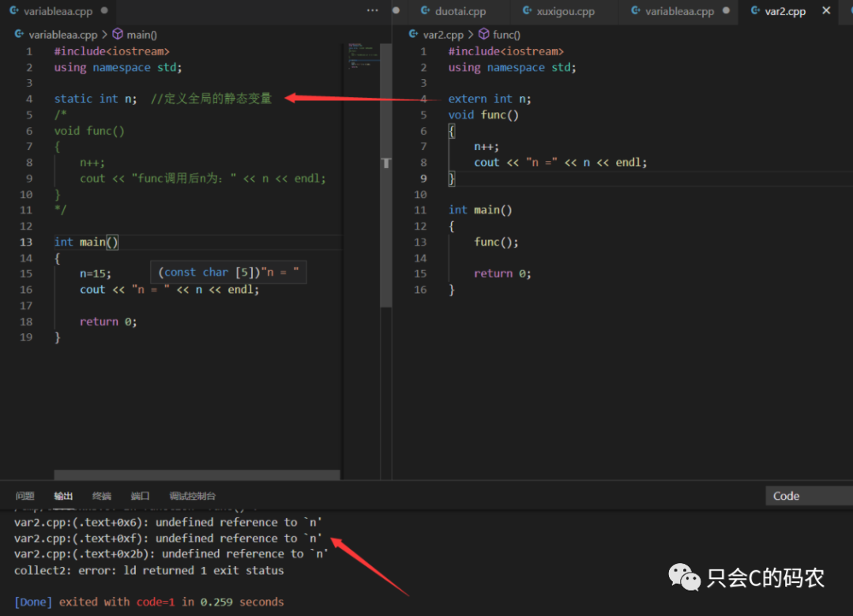This screenshot has height=616, width=853.
Task: Click unsaved dot on right variableaa.cpp tab
Action: point(726,10)
